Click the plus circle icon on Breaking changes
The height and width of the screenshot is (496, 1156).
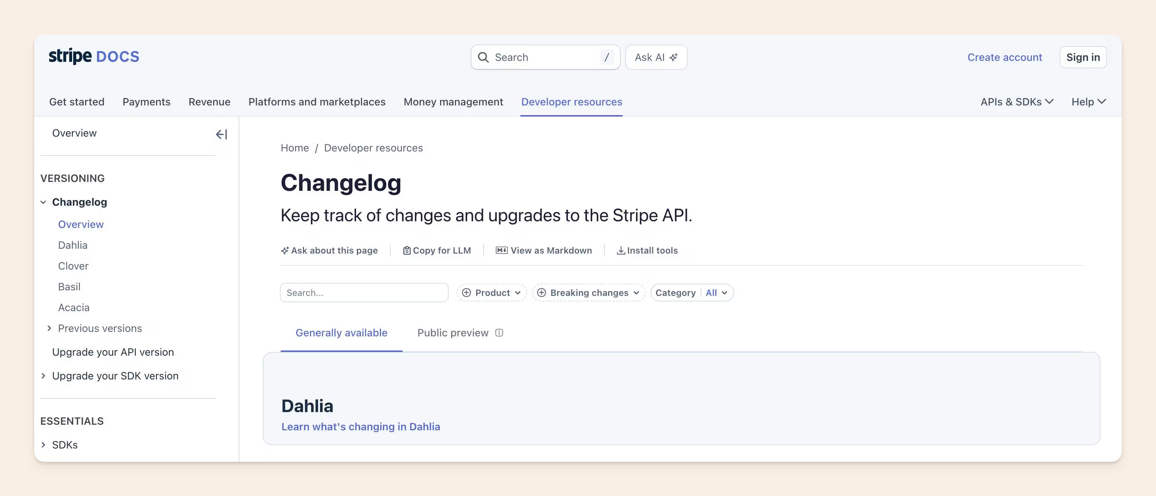[541, 293]
